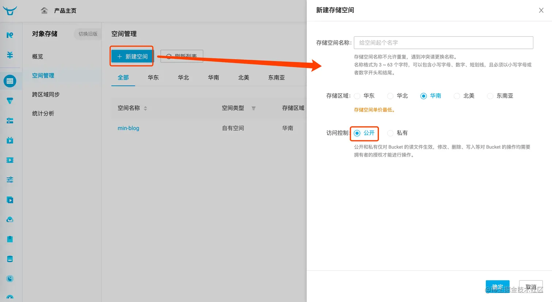Click the yin-yang icon in the sidebar

coord(10,279)
